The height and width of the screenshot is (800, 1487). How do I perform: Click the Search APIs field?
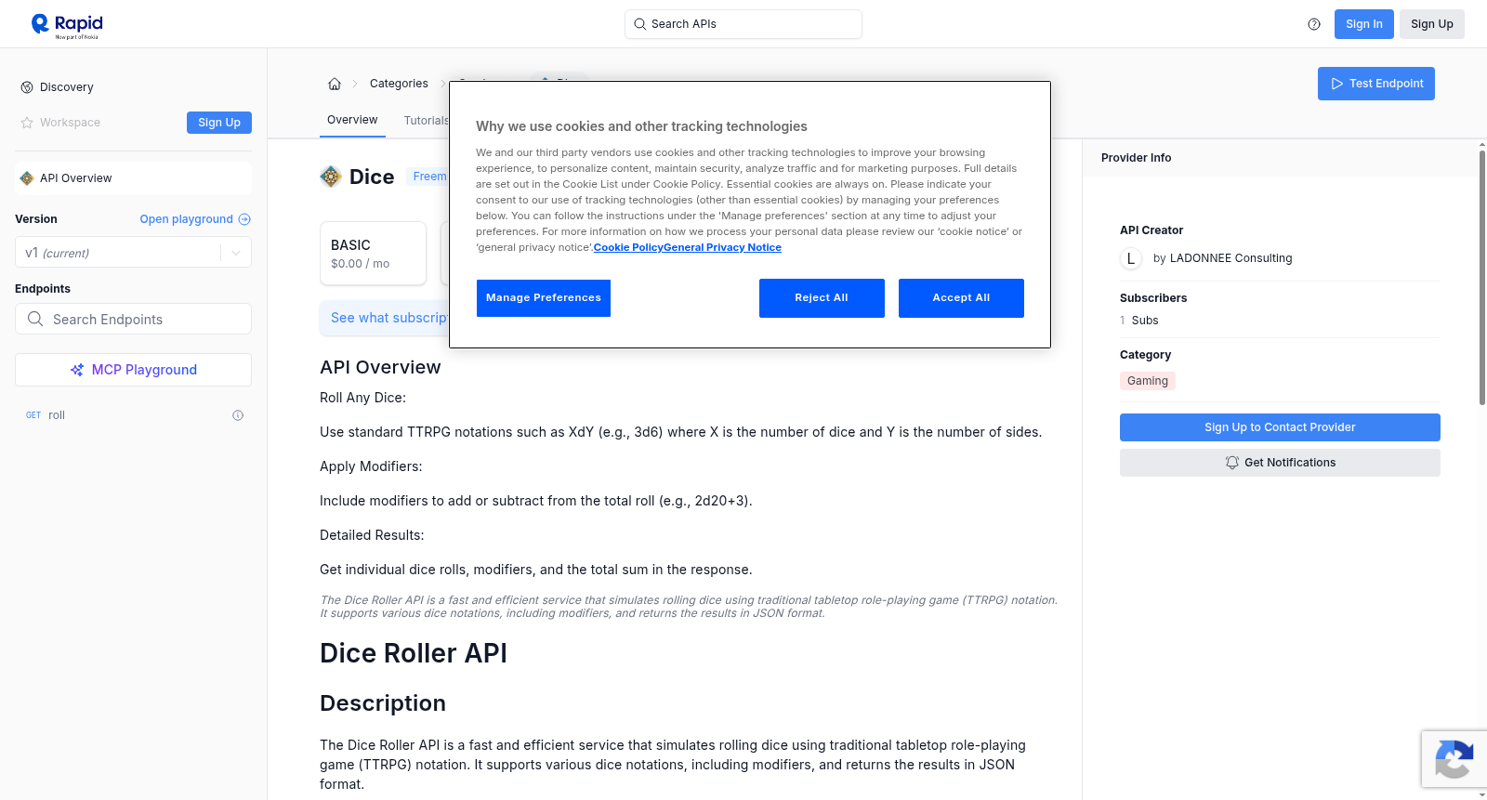click(x=743, y=24)
